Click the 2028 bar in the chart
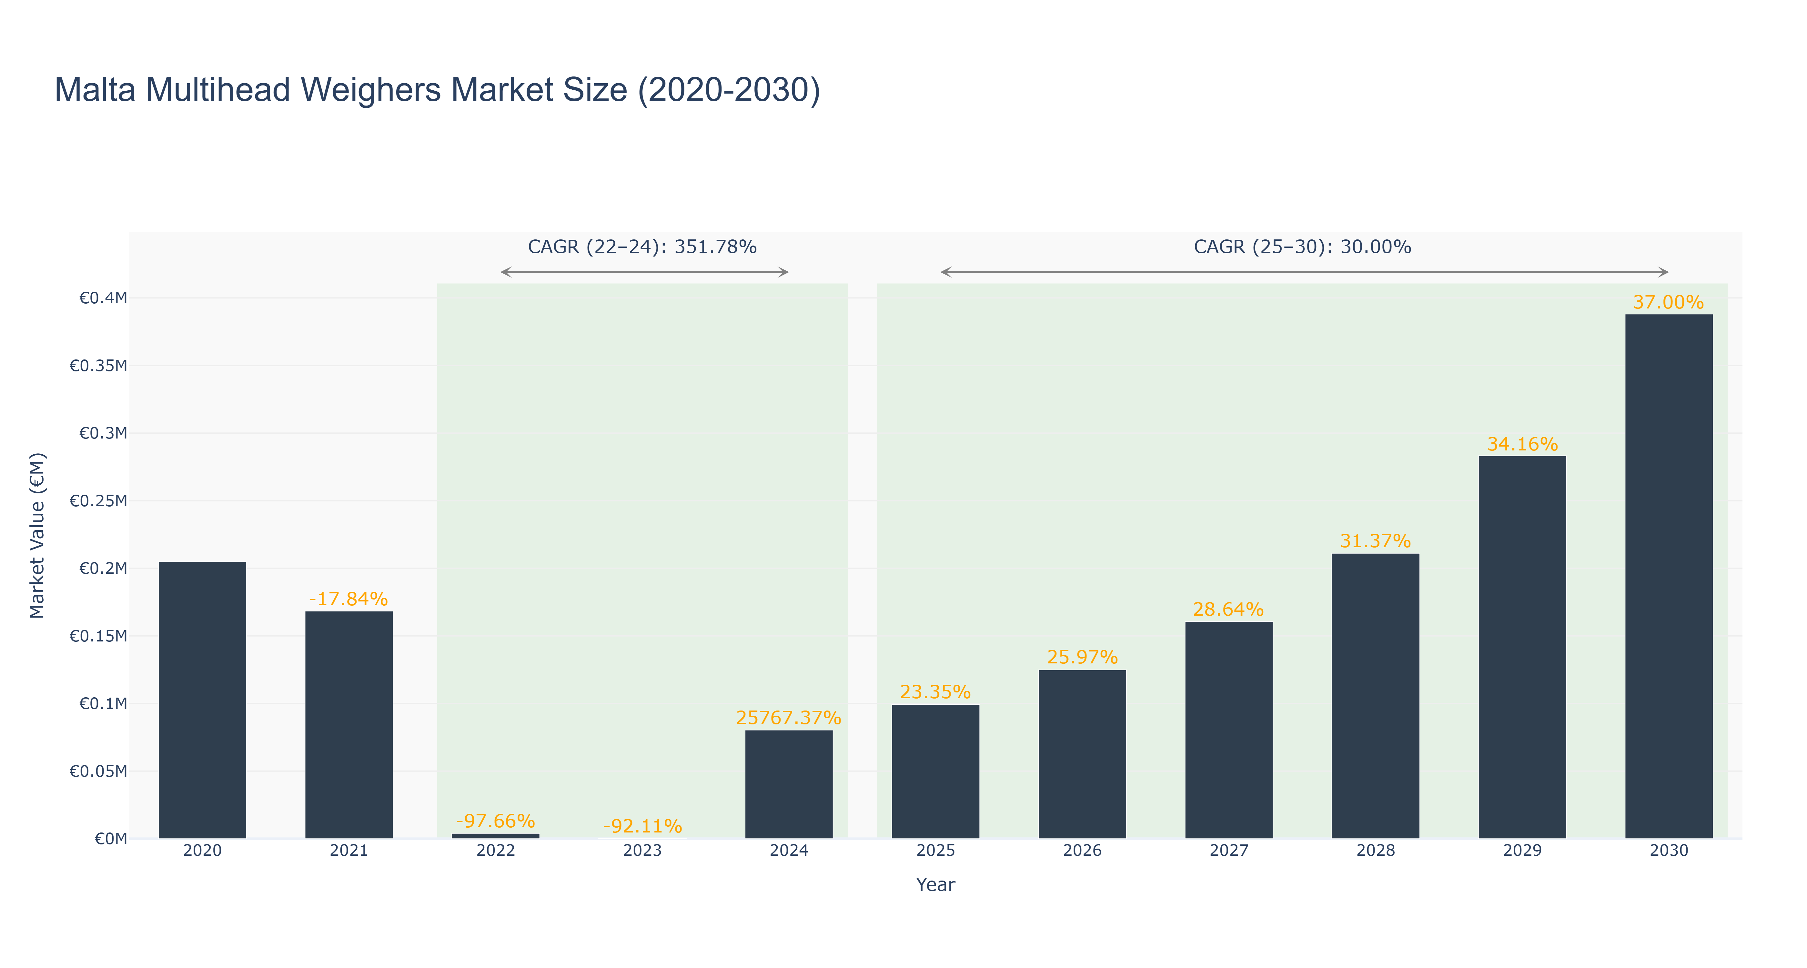 tap(1375, 696)
